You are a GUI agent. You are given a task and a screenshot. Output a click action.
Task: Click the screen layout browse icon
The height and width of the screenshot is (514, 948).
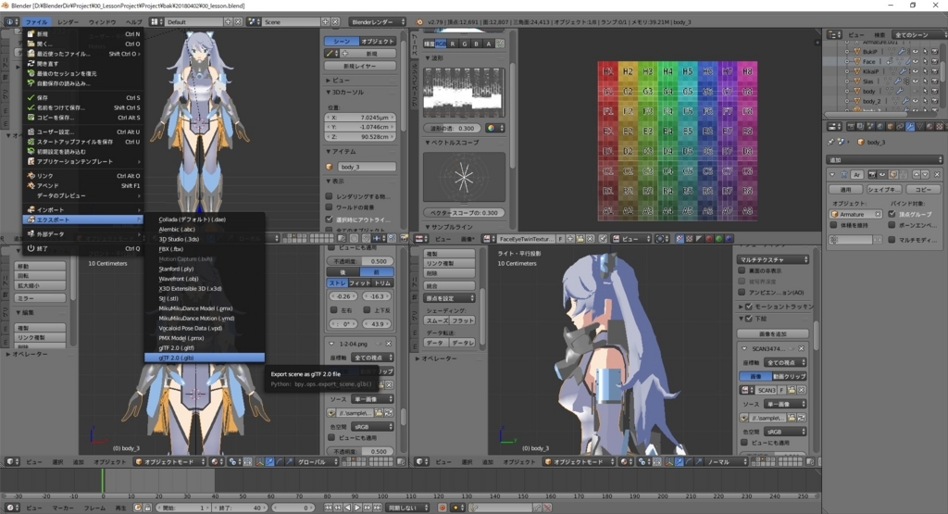156,22
